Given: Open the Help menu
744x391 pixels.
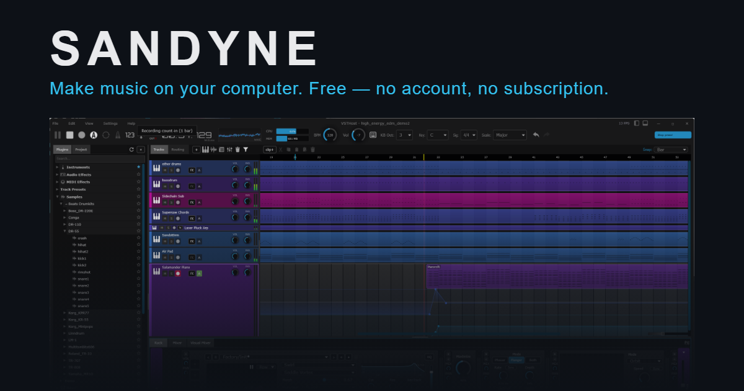Looking at the screenshot, I should tap(131, 124).
